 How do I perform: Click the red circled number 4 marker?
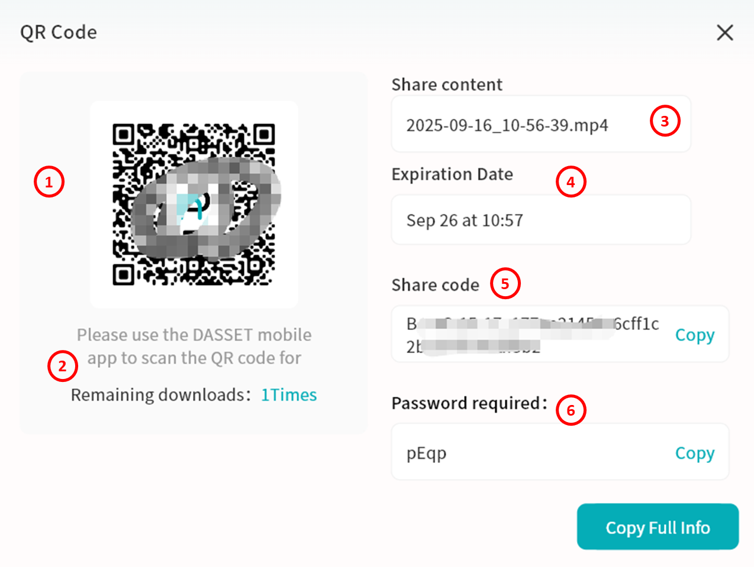point(571,182)
